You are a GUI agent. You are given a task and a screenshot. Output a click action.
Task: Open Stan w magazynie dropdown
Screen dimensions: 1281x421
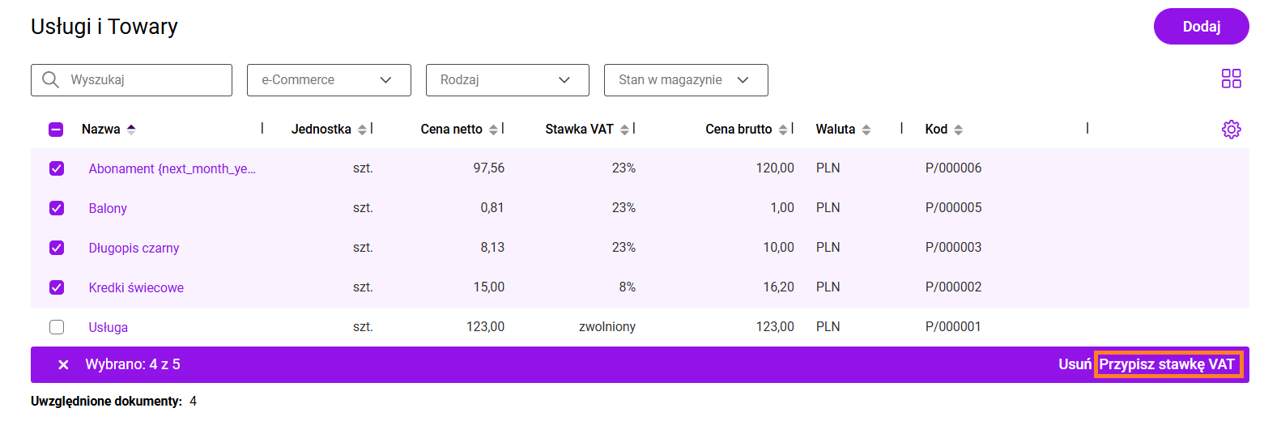[x=685, y=80]
